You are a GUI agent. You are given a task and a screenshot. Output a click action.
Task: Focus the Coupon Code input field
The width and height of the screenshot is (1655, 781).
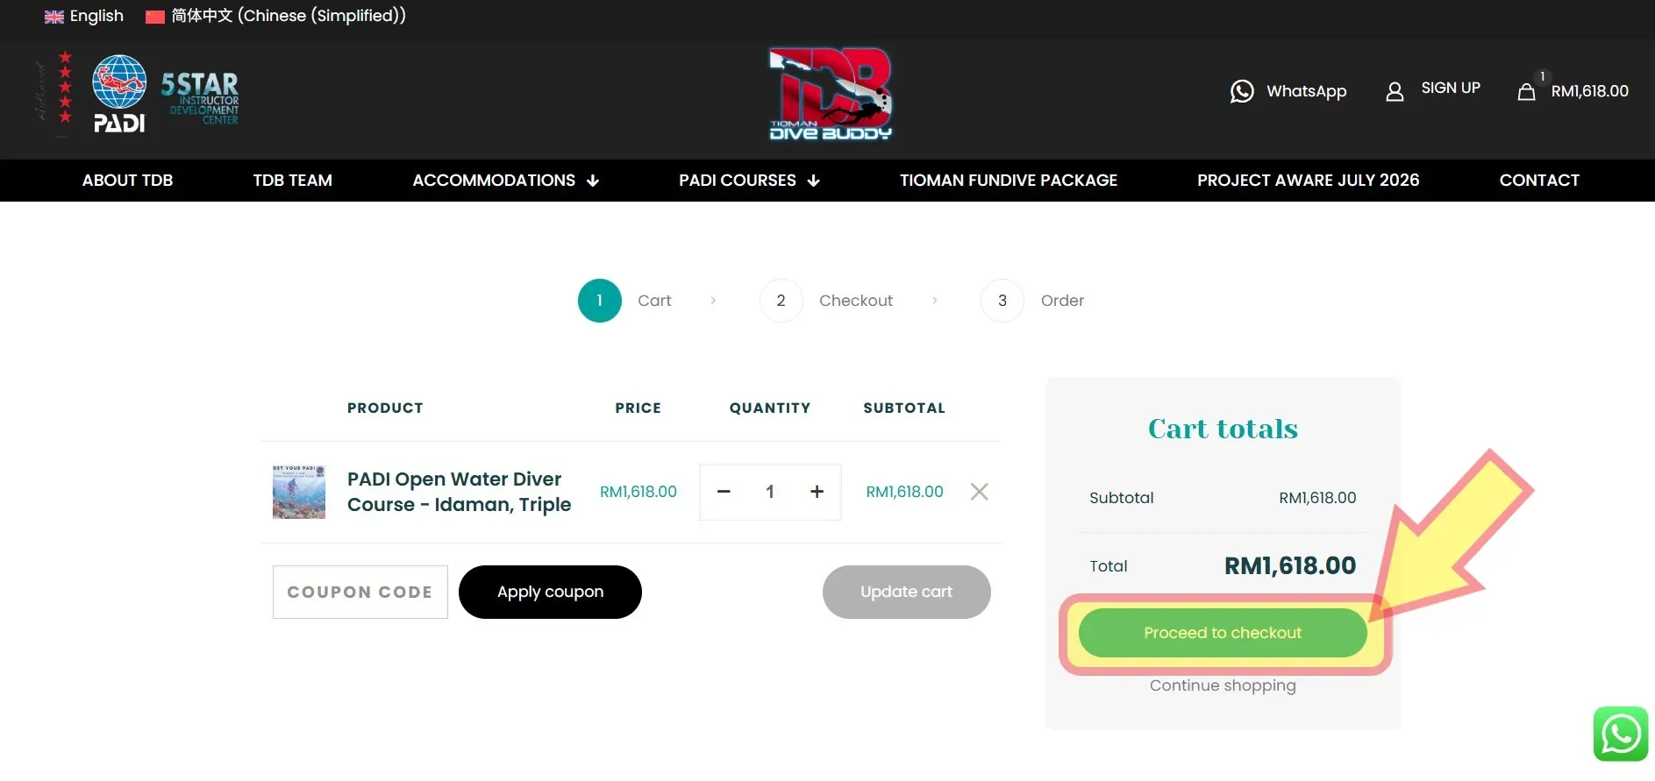[x=360, y=592]
